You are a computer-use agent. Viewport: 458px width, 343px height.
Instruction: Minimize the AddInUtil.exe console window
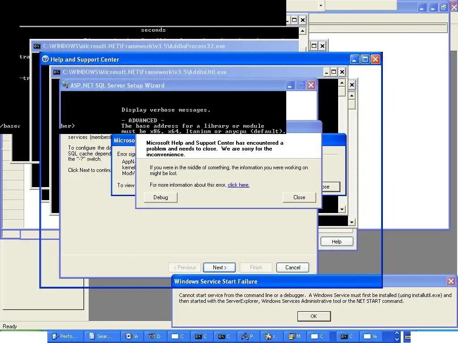point(326,72)
